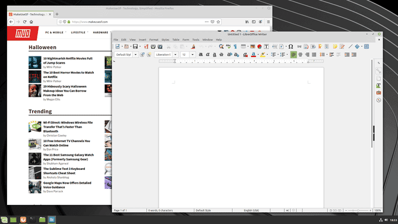Open the Tools menu in Writer
The width and height of the screenshot is (398, 224).
click(195, 40)
